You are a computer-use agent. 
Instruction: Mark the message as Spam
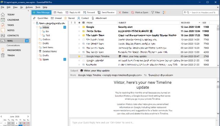point(140,12)
